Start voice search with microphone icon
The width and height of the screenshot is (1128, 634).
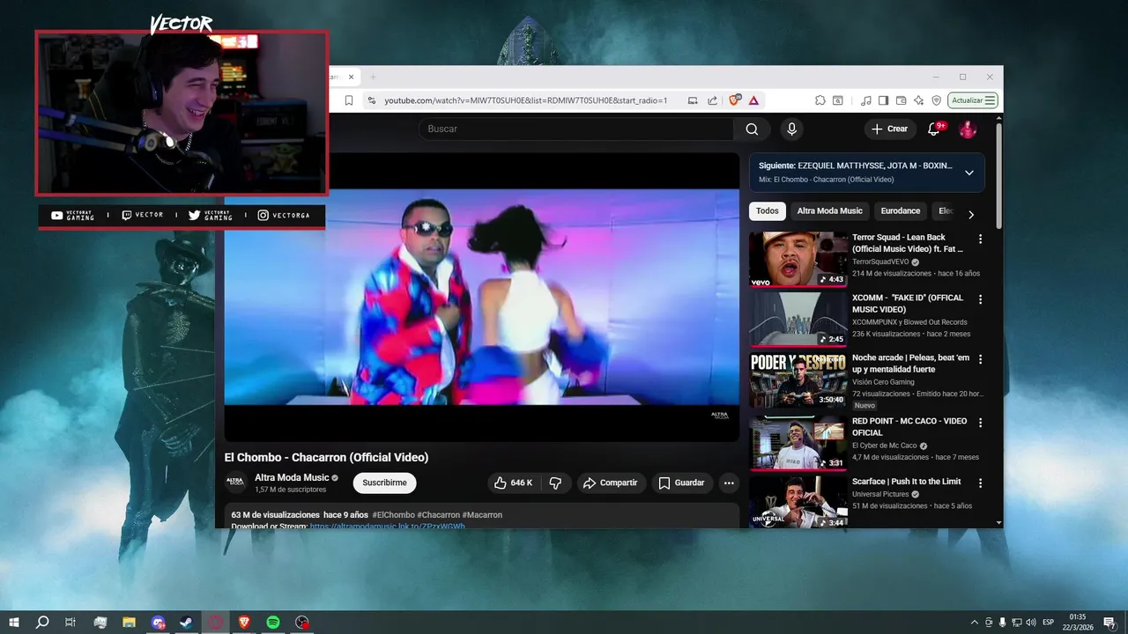[x=791, y=129]
